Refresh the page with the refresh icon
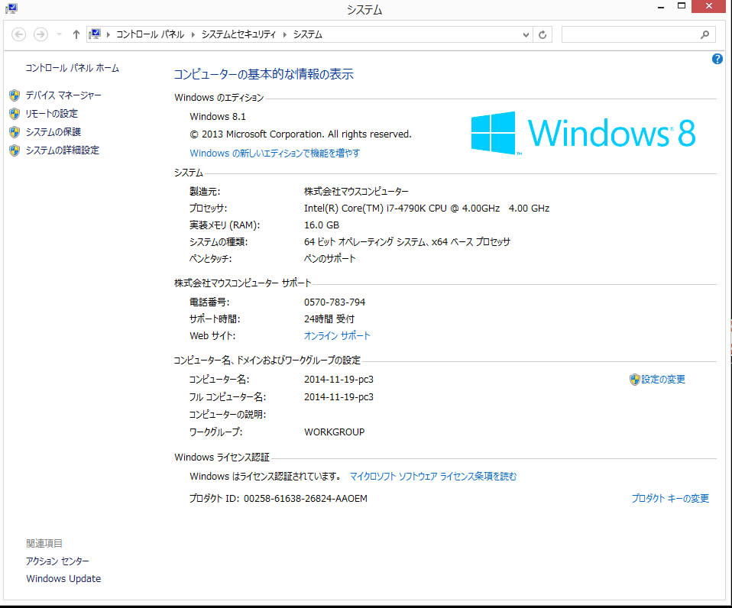The height and width of the screenshot is (608, 732). [x=543, y=34]
